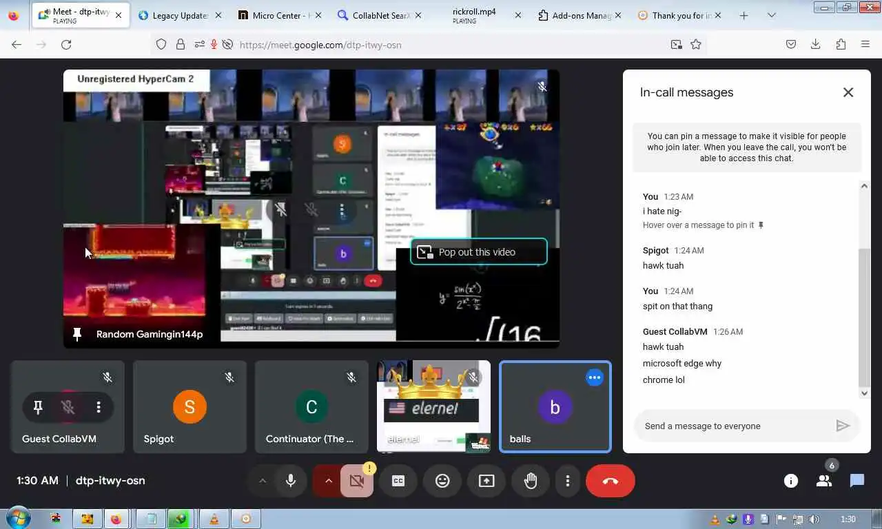Click the volume speaker tray icon
The image size is (882, 529).
tap(814, 519)
